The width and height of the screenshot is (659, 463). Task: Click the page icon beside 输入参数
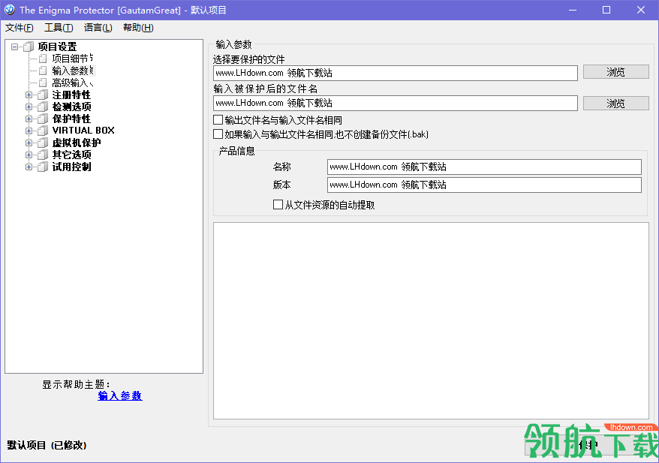click(43, 71)
